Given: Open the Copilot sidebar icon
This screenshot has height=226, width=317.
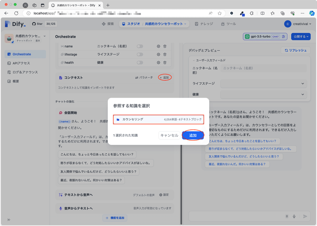Looking at the screenshot, I should [x=312, y=13].
